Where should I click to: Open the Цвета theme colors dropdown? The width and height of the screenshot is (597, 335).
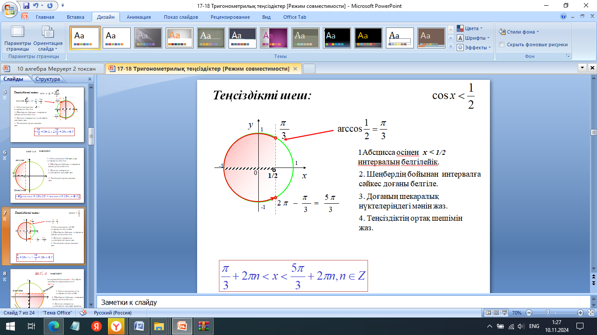coord(470,28)
